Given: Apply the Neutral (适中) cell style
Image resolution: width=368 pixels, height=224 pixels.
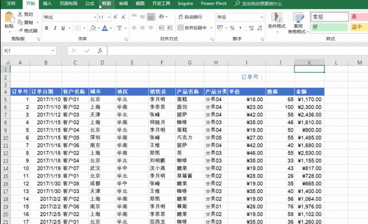Looking at the screenshot, I should point(359,27).
